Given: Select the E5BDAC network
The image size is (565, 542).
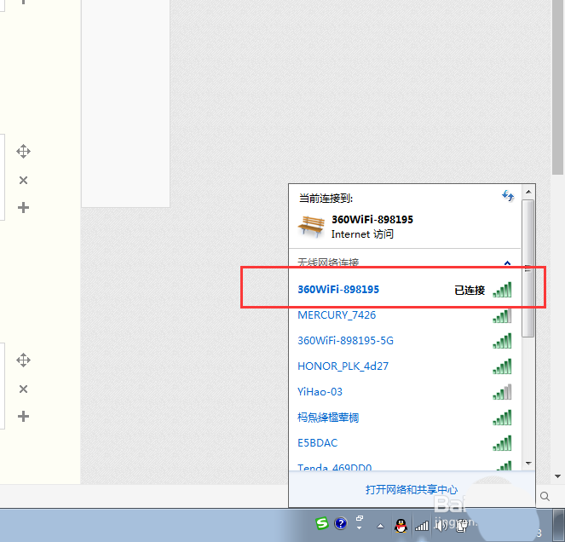Looking at the screenshot, I should (405, 443).
